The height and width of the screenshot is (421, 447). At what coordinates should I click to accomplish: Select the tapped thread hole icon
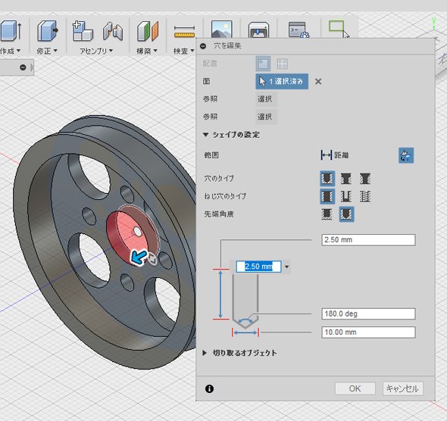tap(365, 196)
